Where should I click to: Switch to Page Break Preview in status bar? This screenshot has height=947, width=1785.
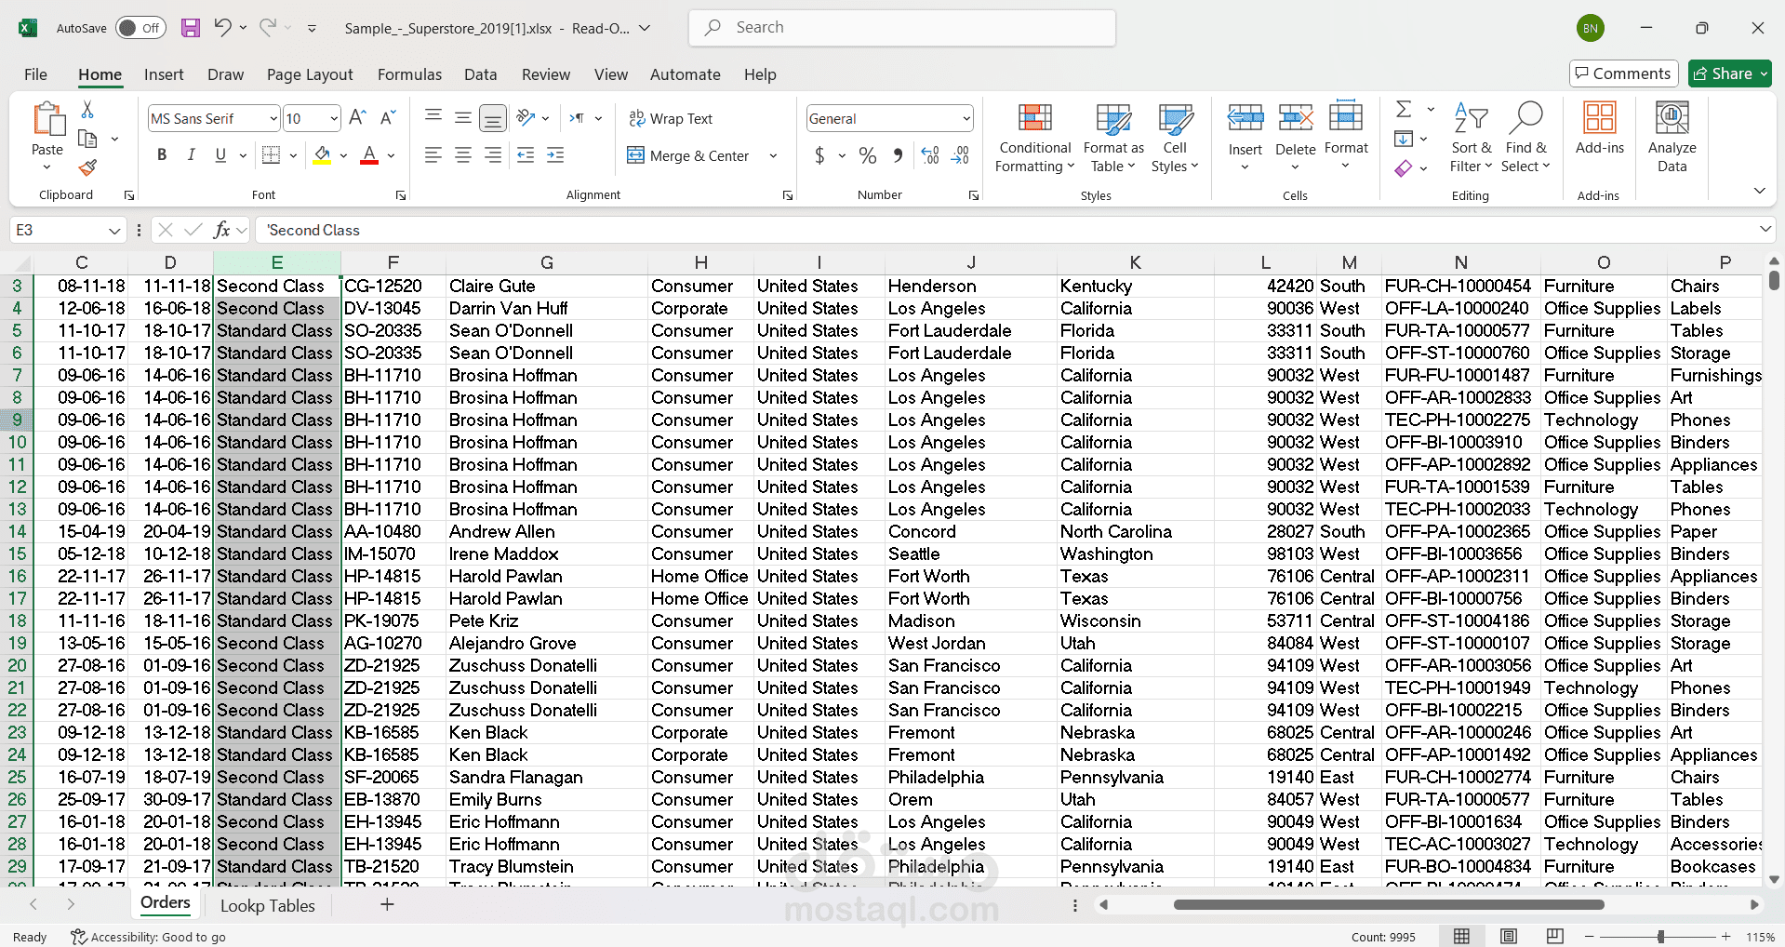(1555, 936)
